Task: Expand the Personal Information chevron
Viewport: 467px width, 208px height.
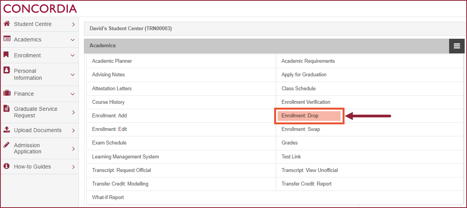Action: 73,75
